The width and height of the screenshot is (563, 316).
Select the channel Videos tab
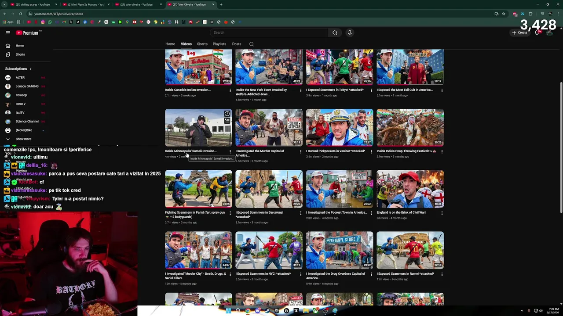coord(186,44)
